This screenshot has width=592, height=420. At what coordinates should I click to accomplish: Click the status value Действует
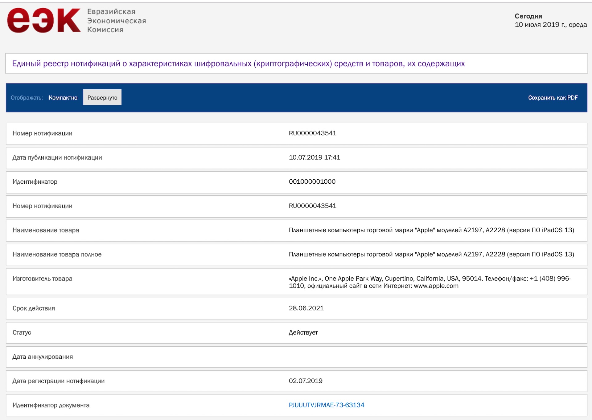pyautogui.click(x=303, y=332)
